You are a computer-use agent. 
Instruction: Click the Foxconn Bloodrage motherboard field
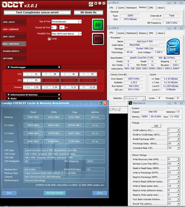(x=64, y=180)
